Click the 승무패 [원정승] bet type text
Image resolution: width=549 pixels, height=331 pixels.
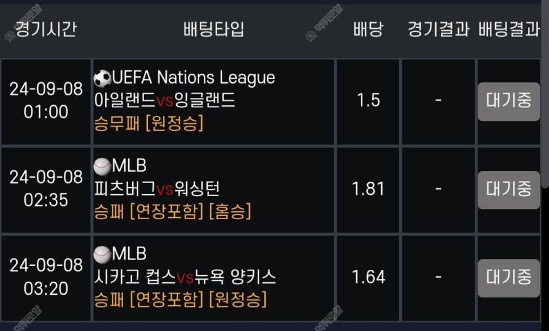tap(149, 123)
